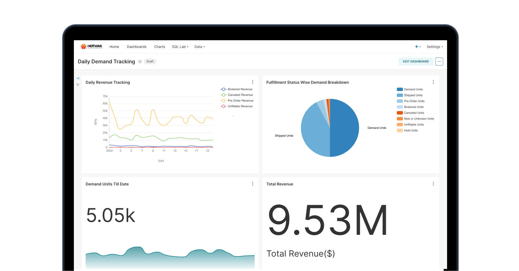Screen dimensions: 519x271
Task: Toggle Demand Units in pie legend
Action: 410,89
